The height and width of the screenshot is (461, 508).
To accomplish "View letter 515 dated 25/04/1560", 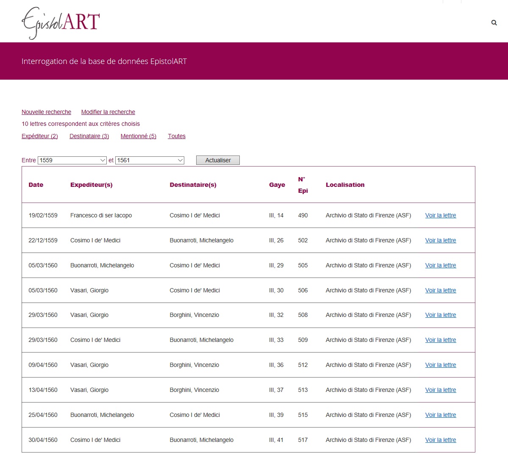I will pos(441,415).
